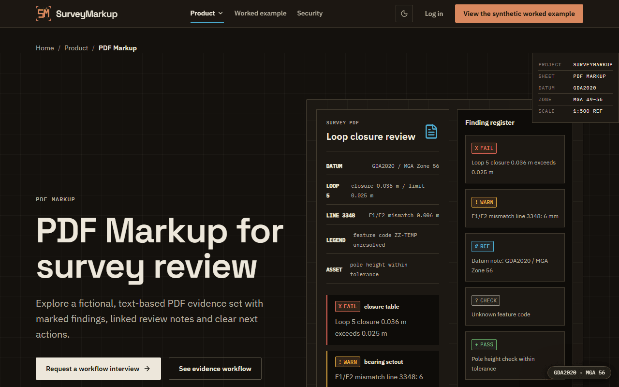Click the SurveyMarkup brand name text
Image resolution: width=619 pixels, height=387 pixels.
pyautogui.click(x=87, y=14)
